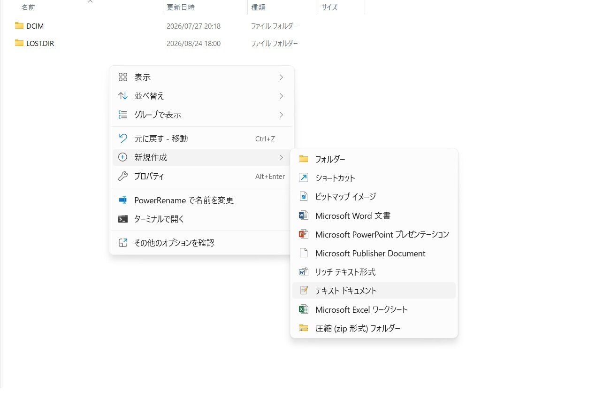Click the share icon beside その他のオプションを確認
Viewport: 611px width, 393px height.
pyautogui.click(x=123, y=243)
